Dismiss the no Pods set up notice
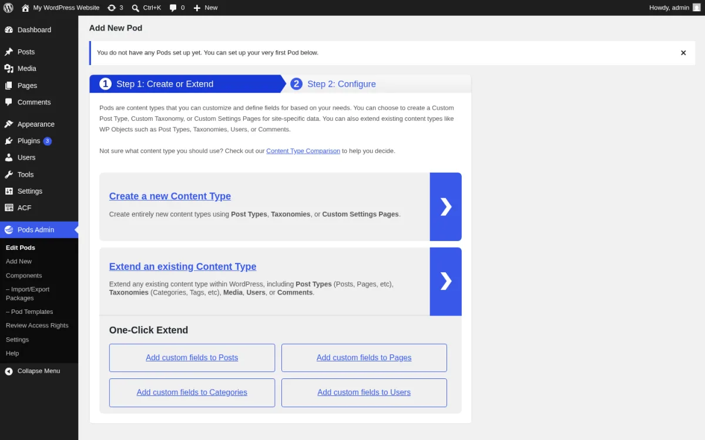 tap(683, 53)
